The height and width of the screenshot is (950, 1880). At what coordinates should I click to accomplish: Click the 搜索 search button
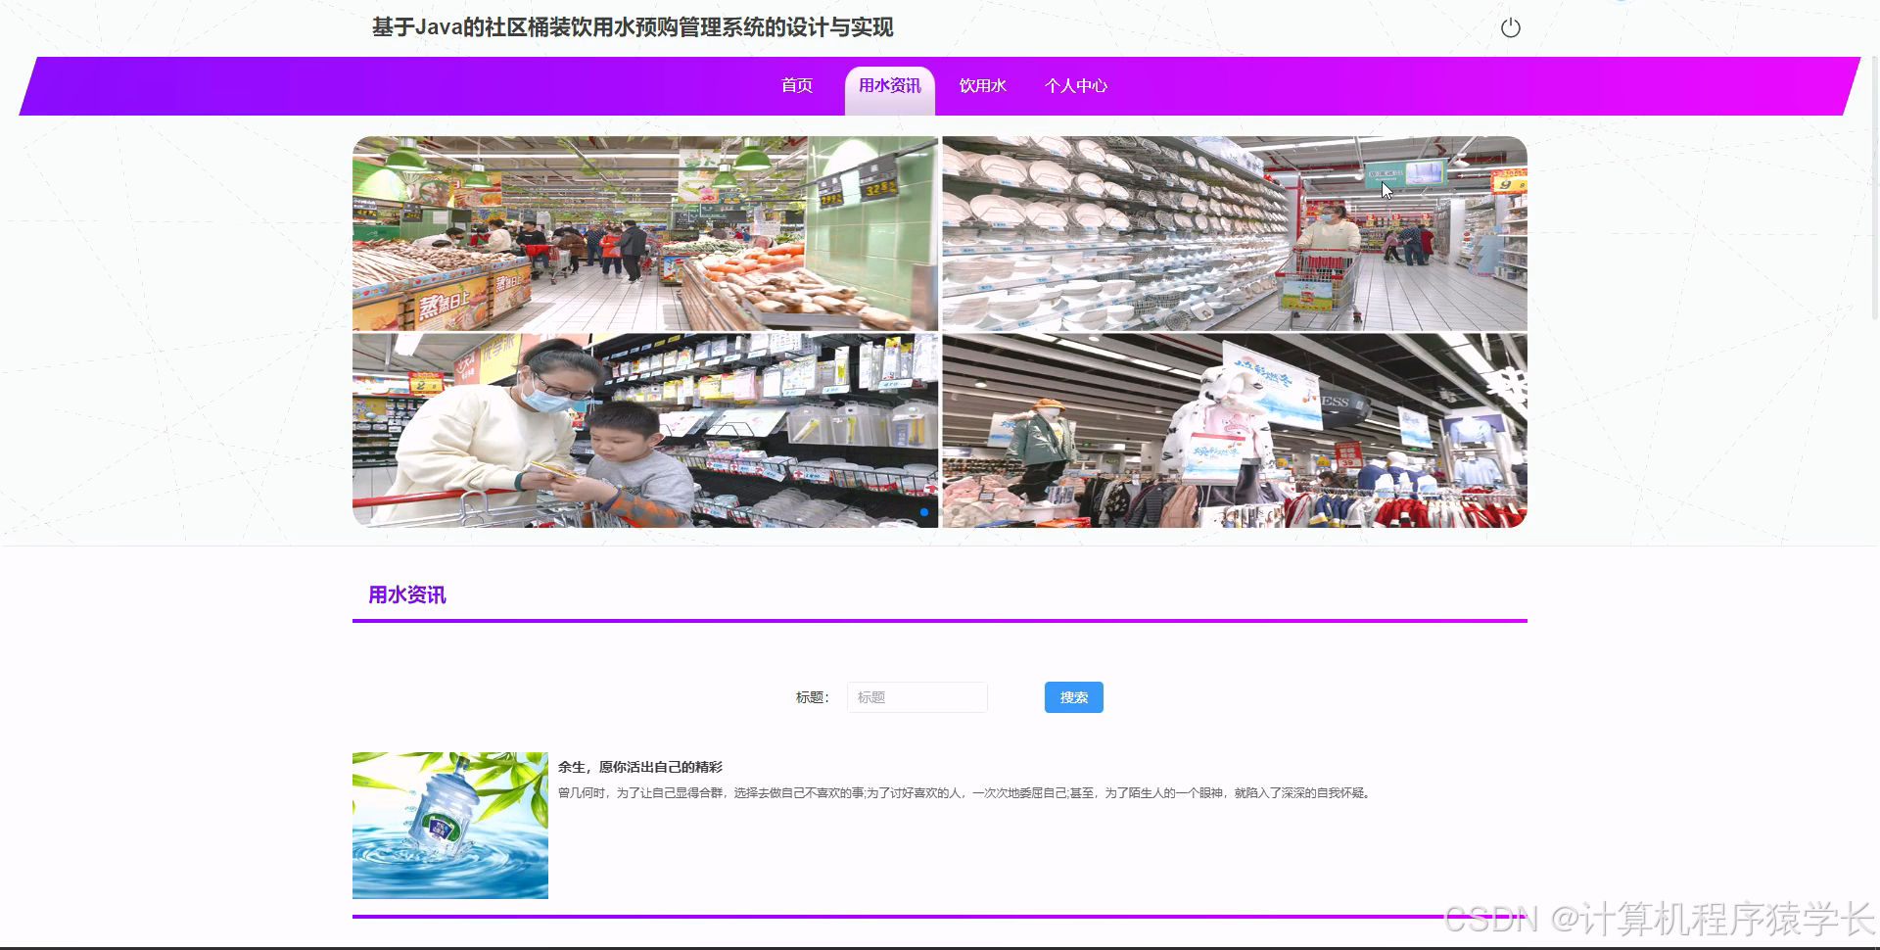pos(1073,697)
